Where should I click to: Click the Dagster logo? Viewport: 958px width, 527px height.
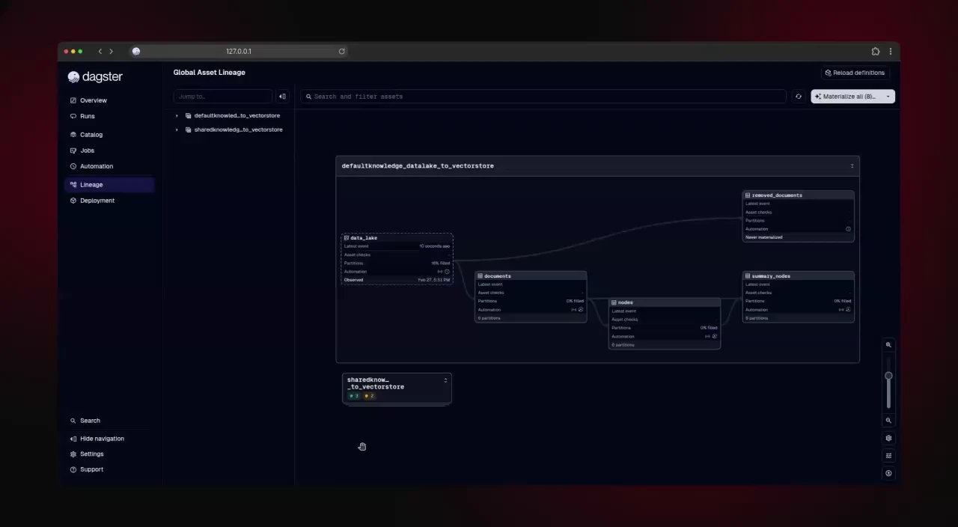pos(95,77)
